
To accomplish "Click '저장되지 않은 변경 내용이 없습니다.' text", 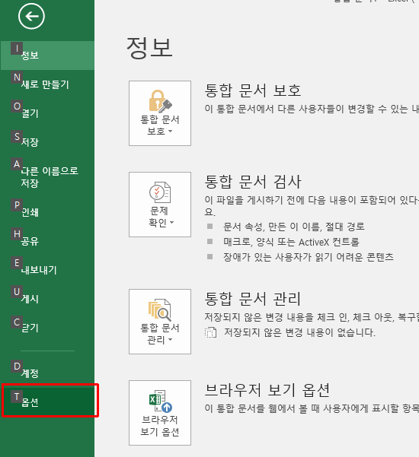I will pos(299,332).
